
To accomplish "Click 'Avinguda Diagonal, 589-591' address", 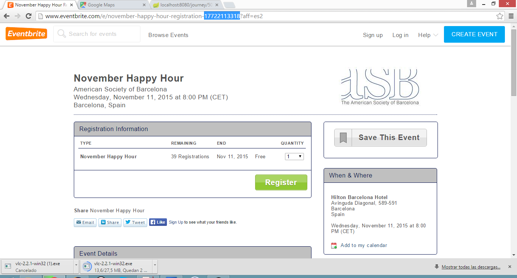I will (364, 203).
